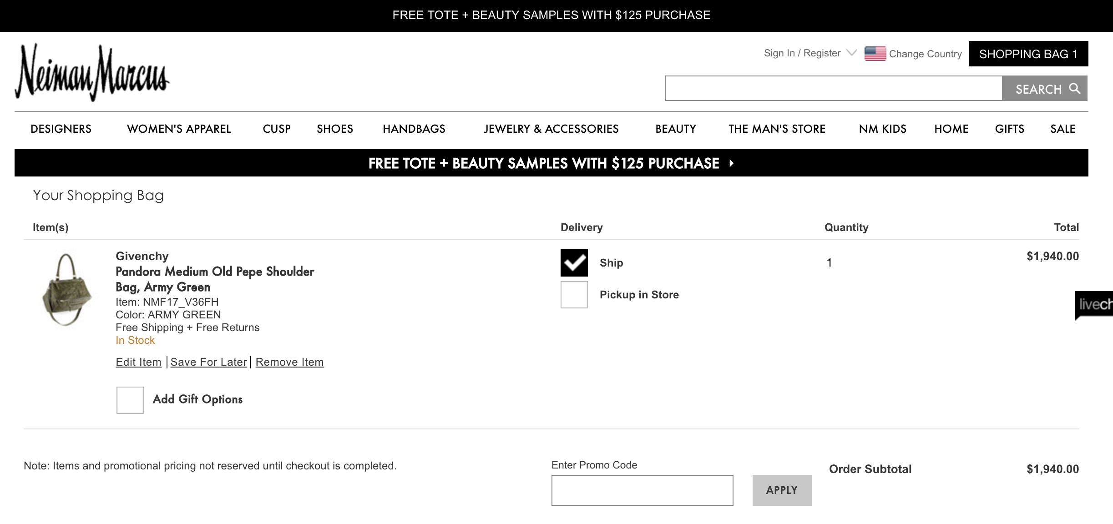Viewport: 1113px width, 524px height.
Task: Expand the Sign In / Register dropdown arrow
Action: click(851, 53)
